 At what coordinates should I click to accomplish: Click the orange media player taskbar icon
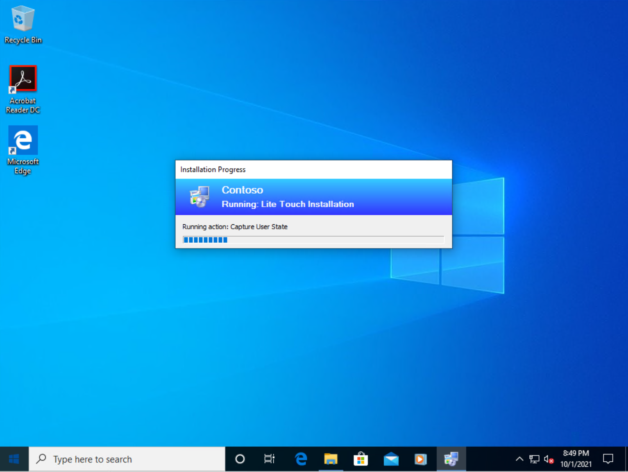coord(420,459)
